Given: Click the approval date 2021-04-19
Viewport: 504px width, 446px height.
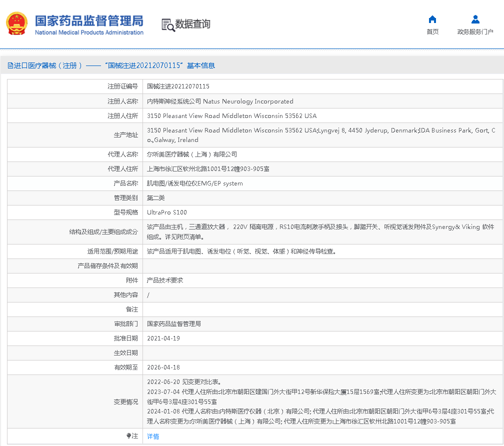Looking at the screenshot, I should (x=163, y=338).
